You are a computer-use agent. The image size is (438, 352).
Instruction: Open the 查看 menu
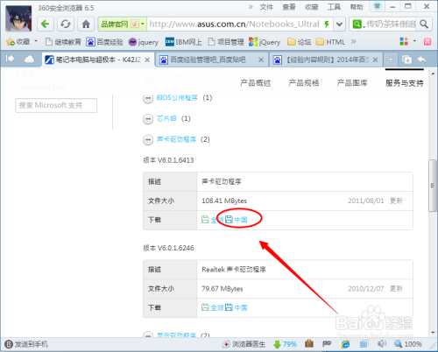coord(289,7)
